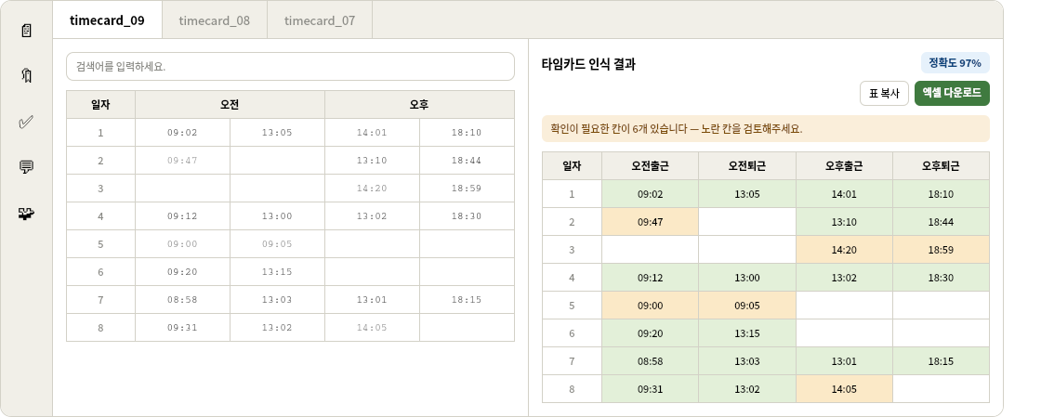Click the 오후출근 column header
Viewport: 1041px width, 417px height.
point(844,165)
